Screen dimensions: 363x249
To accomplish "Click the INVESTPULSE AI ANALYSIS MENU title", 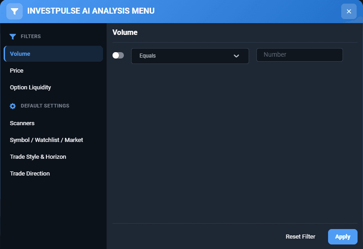I will coord(91,11).
